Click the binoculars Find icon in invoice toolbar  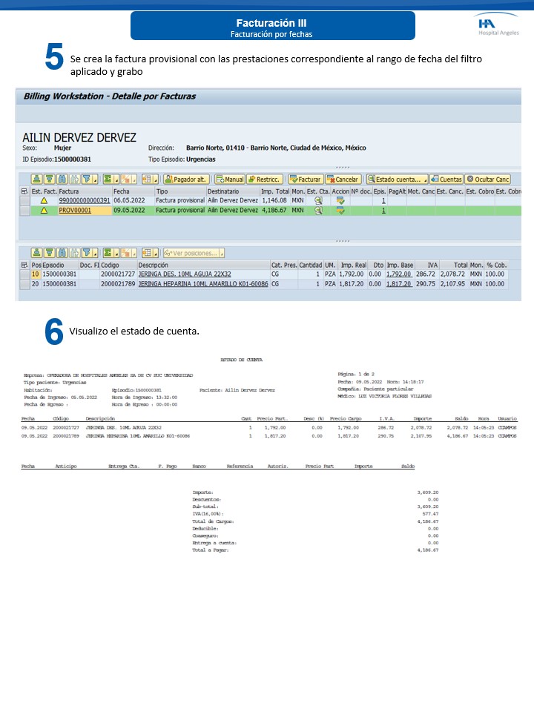62,179
